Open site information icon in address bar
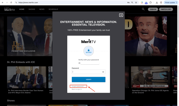Viewport: 179px width, 106px height. coord(16,2)
